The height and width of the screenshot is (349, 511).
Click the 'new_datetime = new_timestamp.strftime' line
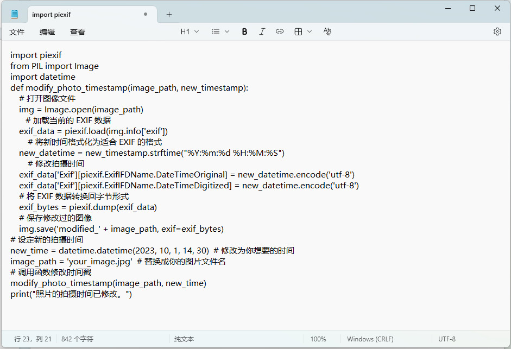152,153
